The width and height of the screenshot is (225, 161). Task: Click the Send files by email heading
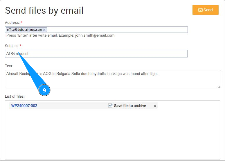coord(44,10)
